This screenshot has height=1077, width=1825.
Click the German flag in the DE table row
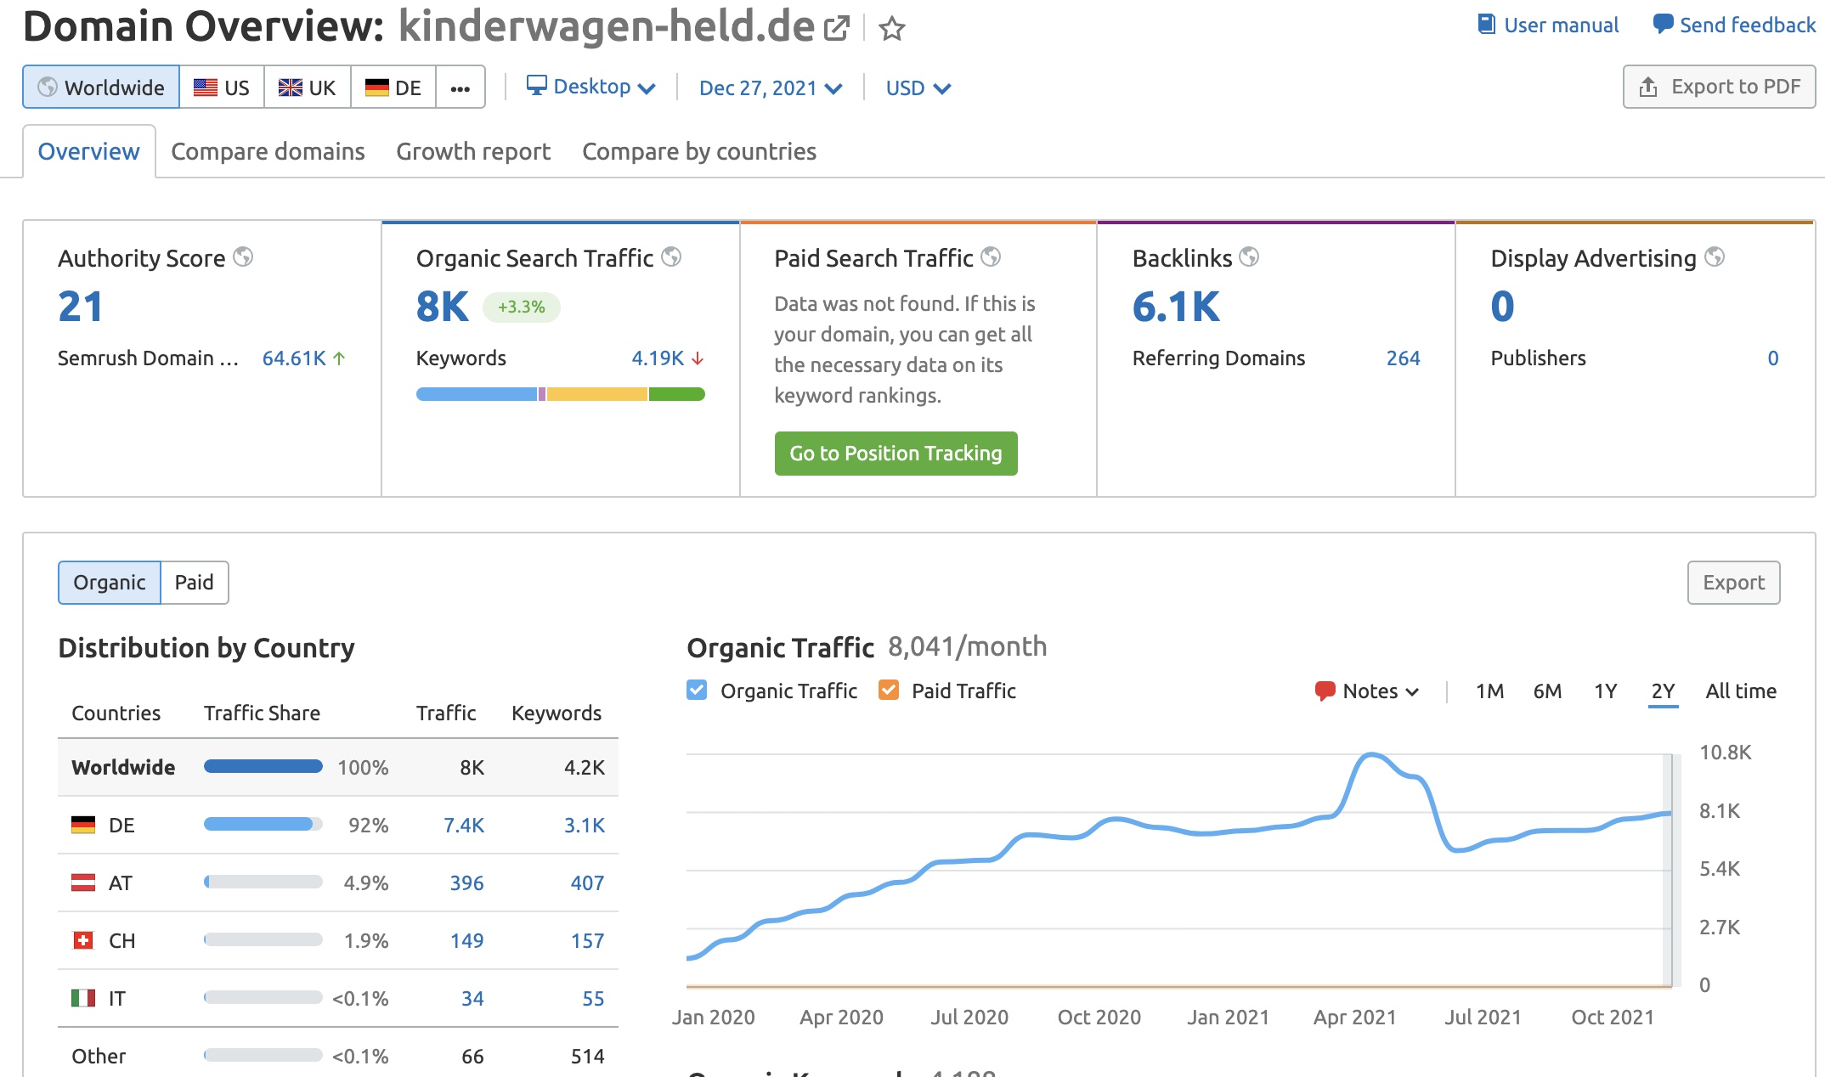pyautogui.click(x=83, y=825)
